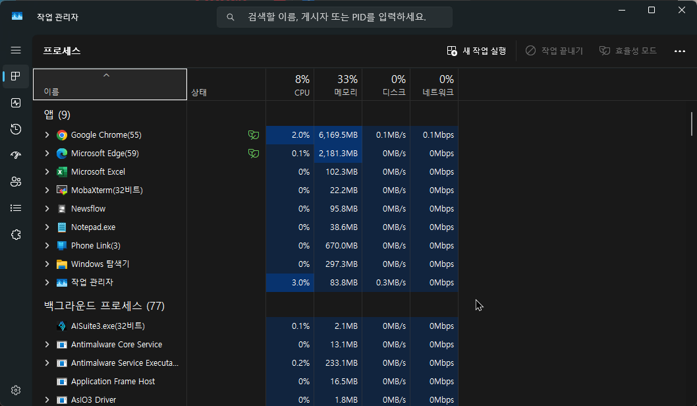Click Edge's efficiency mode leaf icon
697x406 pixels.
pyautogui.click(x=254, y=154)
